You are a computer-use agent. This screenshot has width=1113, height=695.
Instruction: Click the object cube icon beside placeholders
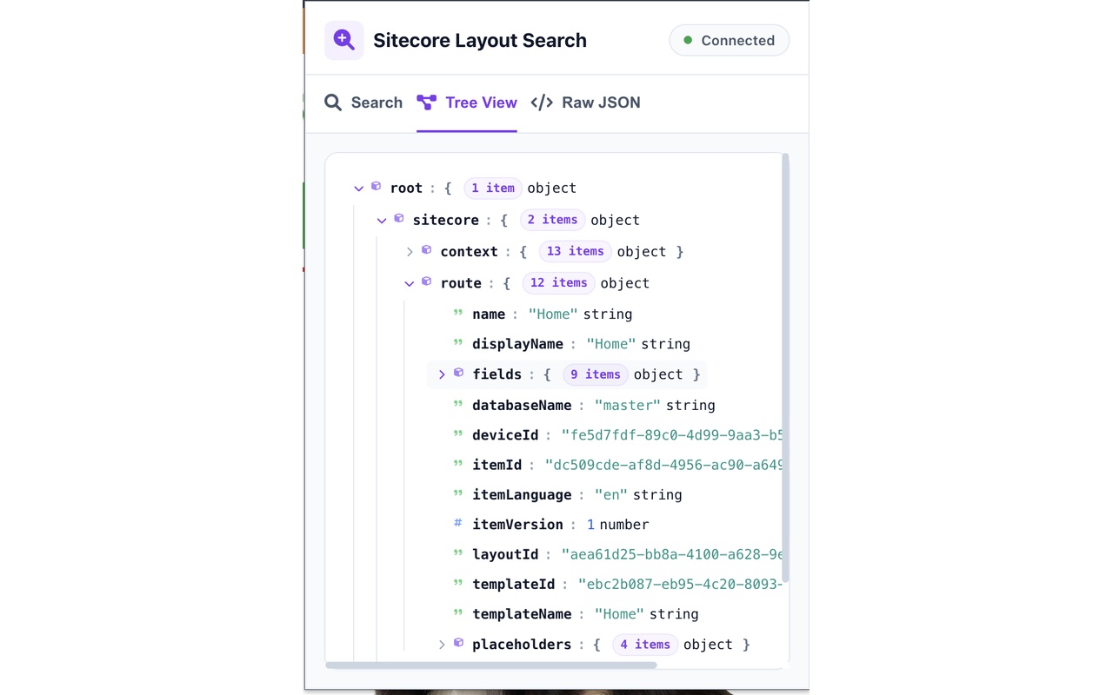pyautogui.click(x=459, y=642)
